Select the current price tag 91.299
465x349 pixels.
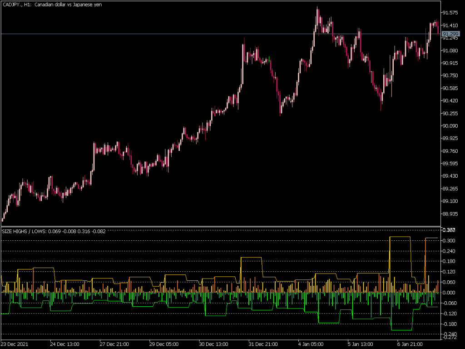450,34
